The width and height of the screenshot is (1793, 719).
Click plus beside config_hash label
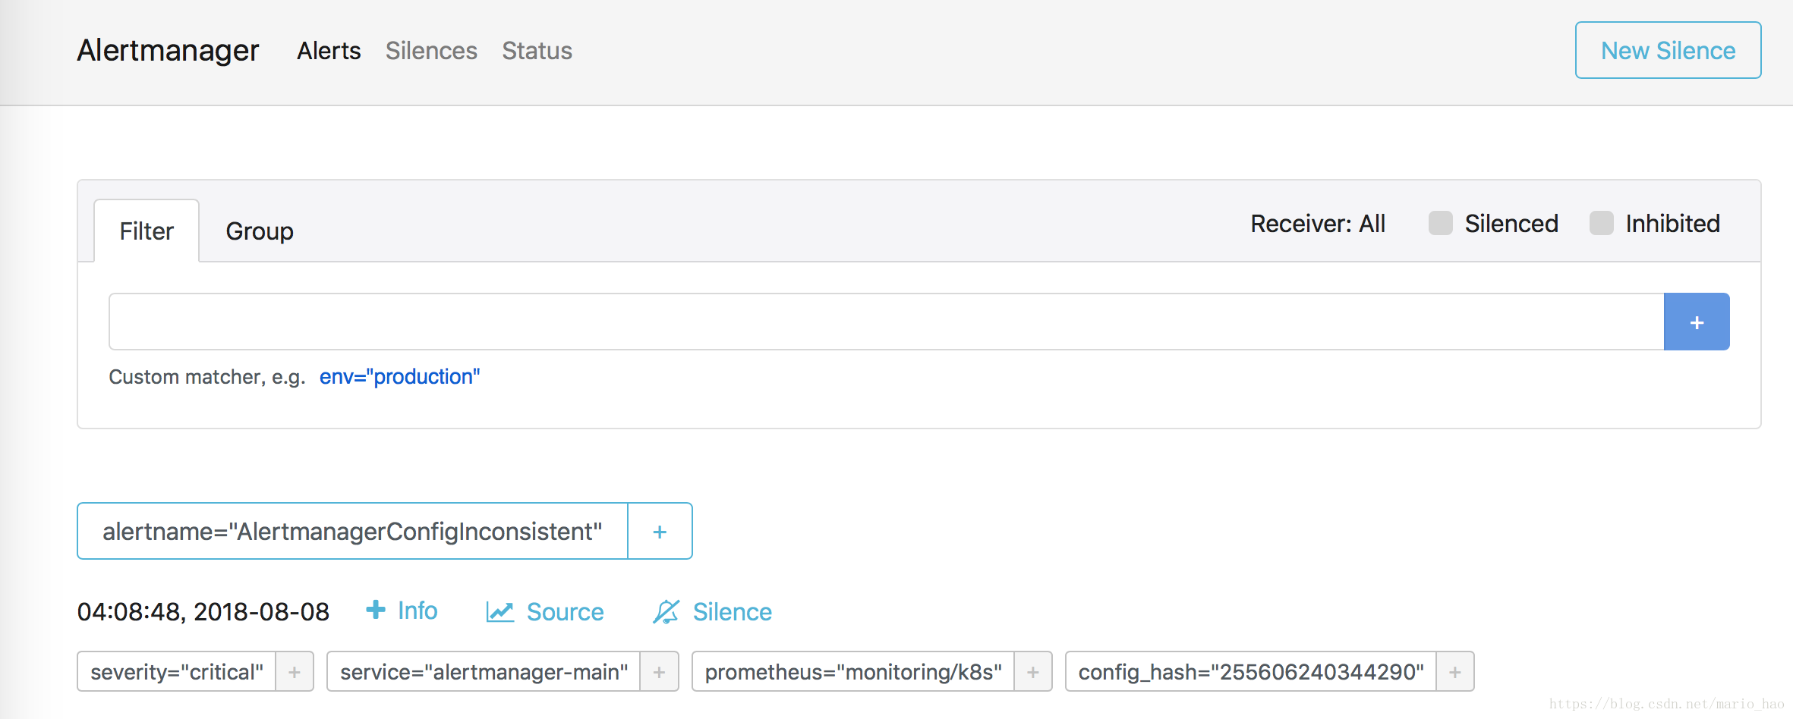tap(1455, 671)
